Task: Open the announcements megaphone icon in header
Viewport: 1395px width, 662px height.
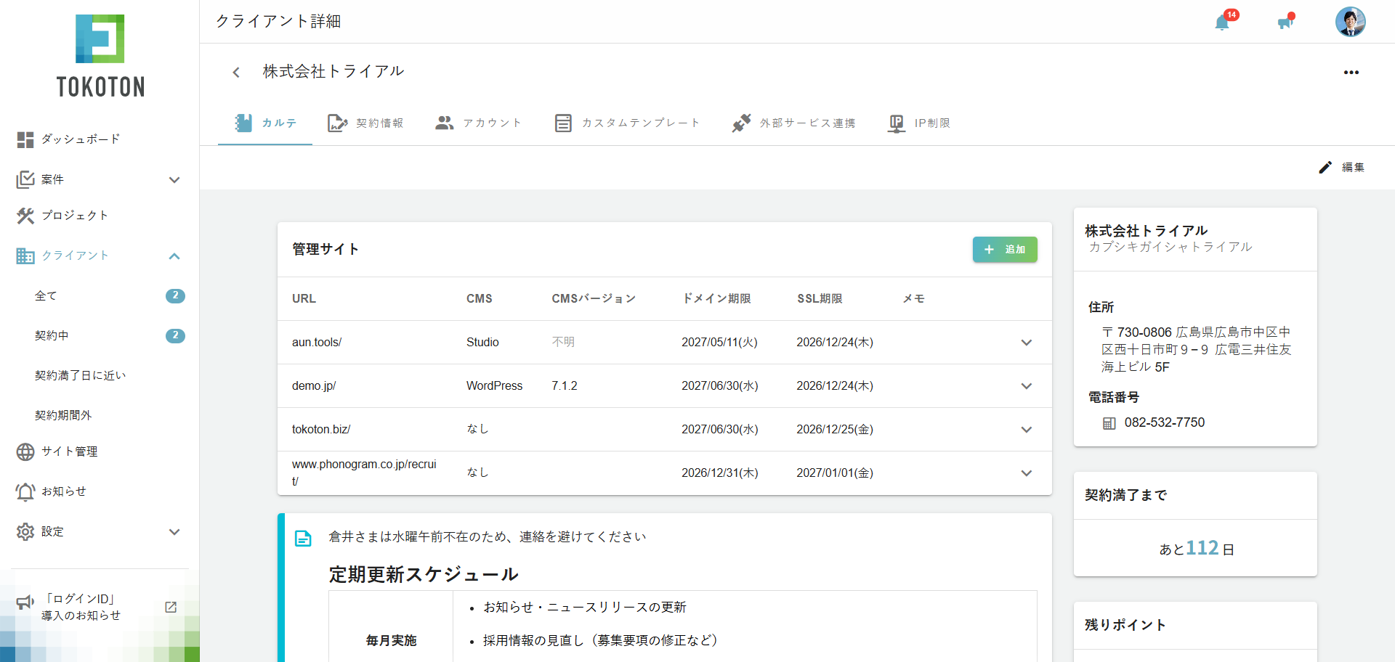Action: point(1285,23)
